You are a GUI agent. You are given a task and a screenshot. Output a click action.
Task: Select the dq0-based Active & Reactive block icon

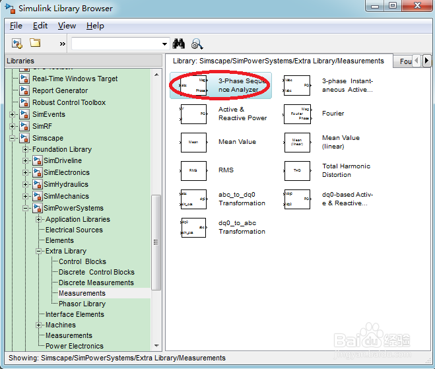(297, 199)
